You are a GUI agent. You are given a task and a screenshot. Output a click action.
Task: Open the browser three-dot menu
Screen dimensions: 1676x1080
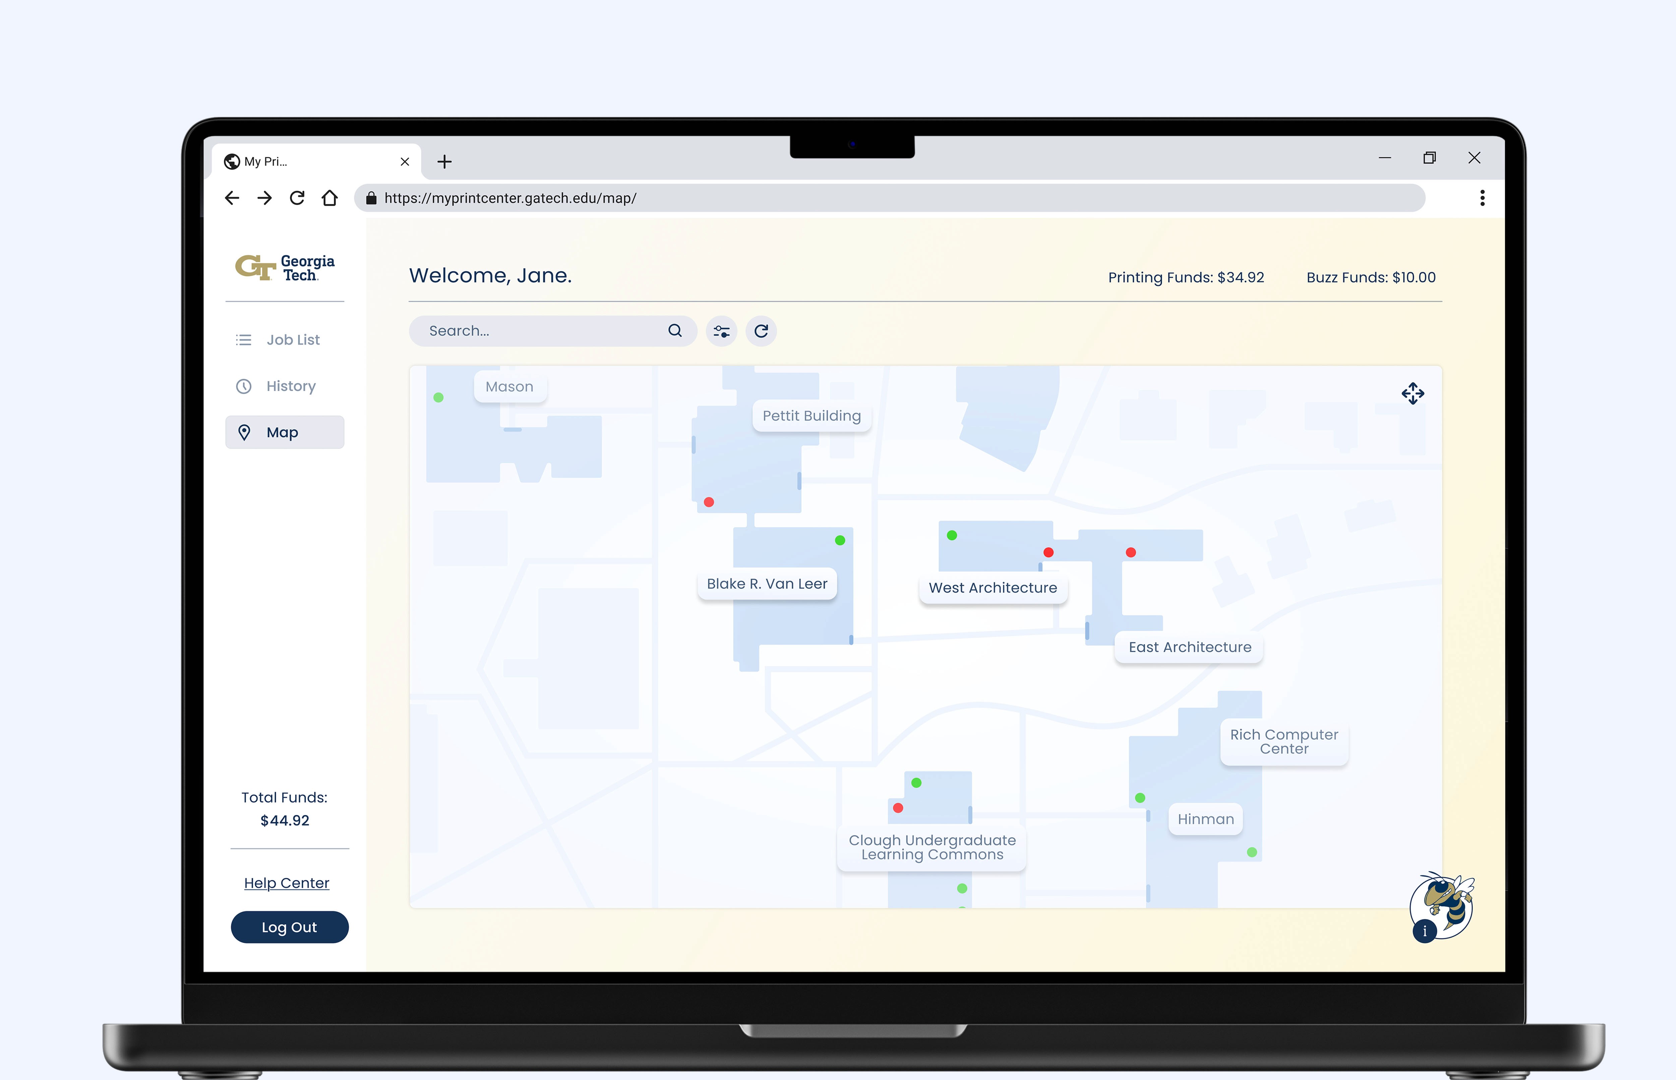click(x=1482, y=198)
